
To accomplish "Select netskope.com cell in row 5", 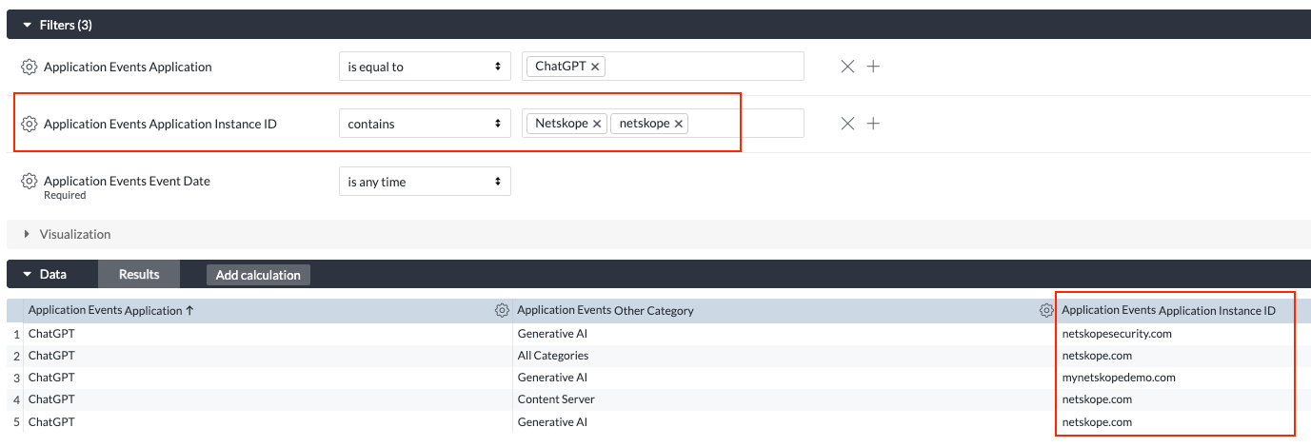I will (1097, 421).
